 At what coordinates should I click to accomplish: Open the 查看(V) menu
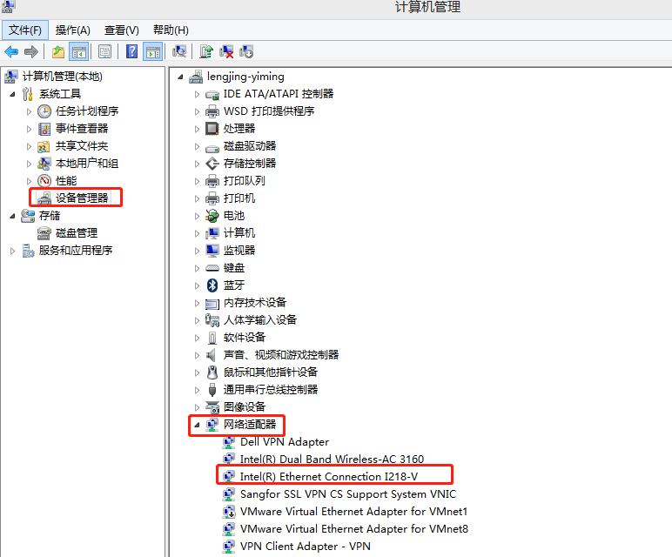[x=122, y=30]
